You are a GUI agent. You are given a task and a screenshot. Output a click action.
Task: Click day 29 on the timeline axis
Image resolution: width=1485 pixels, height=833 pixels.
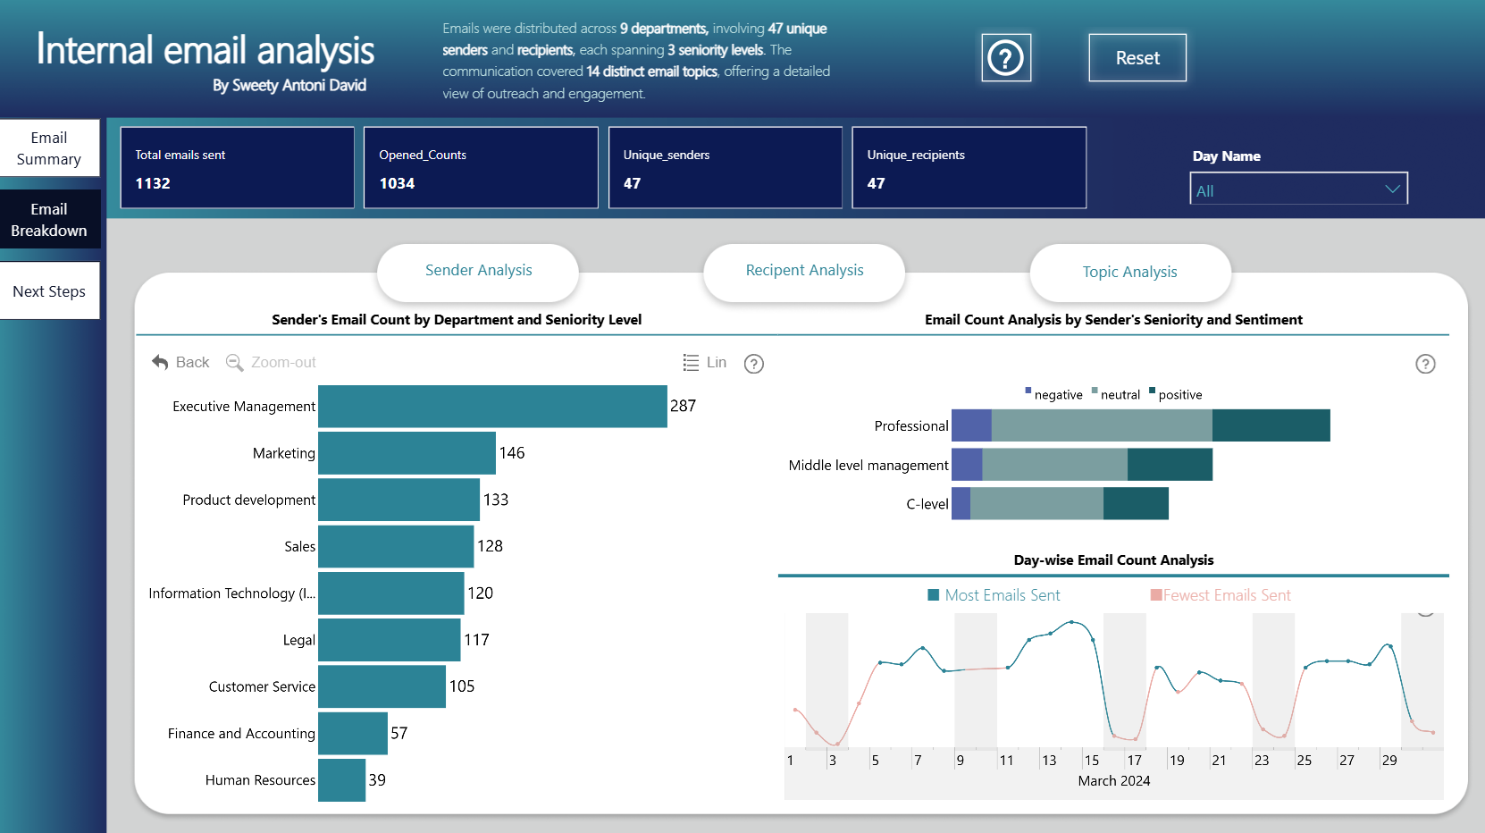click(x=1389, y=761)
